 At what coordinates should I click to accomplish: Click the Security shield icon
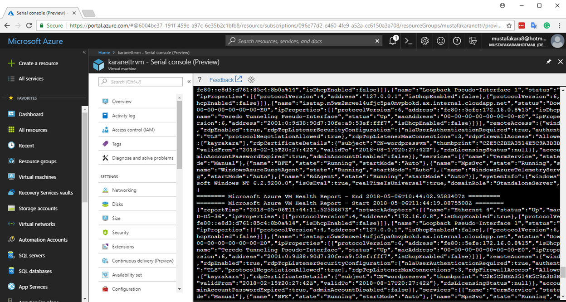(105, 232)
